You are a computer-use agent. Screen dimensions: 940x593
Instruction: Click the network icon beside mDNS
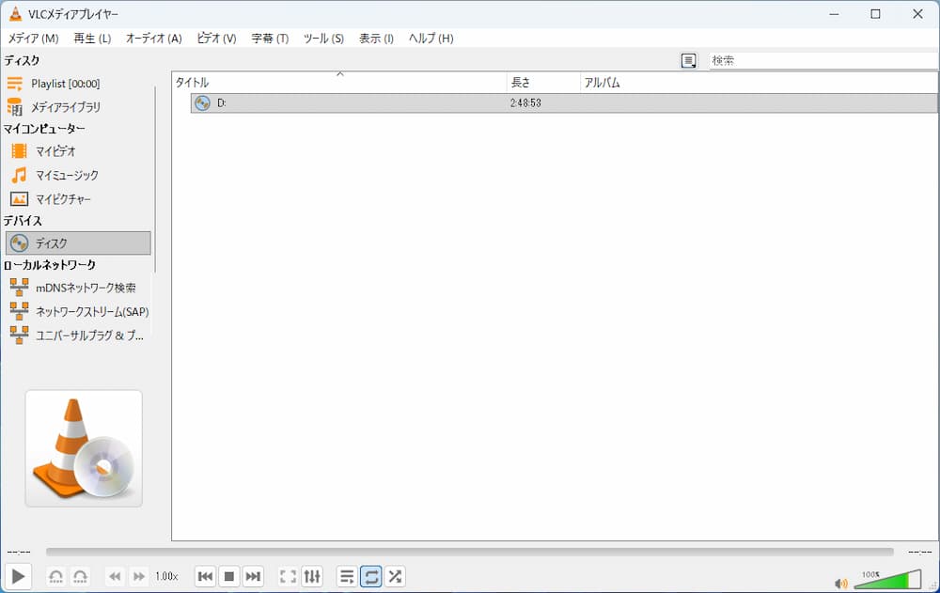click(19, 288)
